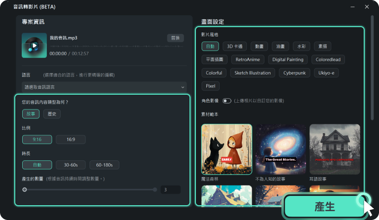Image resolution: width=379 pixels, height=220 pixels.
Task: Select Sketch Illustration video style
Action: pos(253,73)
